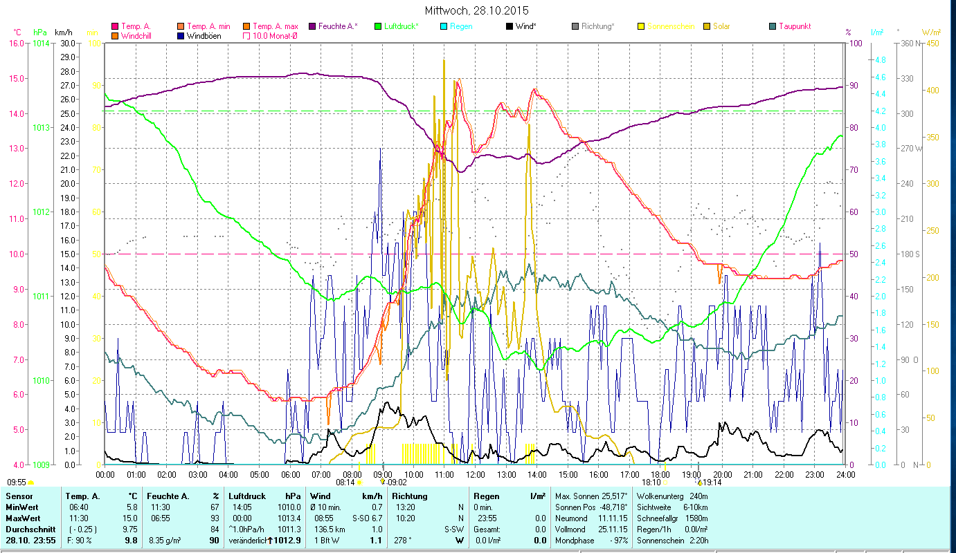Click the blue Windböen legend swatch
This screenshot has width=956, height=553.
pyautogui.click(x=181, y=36)
